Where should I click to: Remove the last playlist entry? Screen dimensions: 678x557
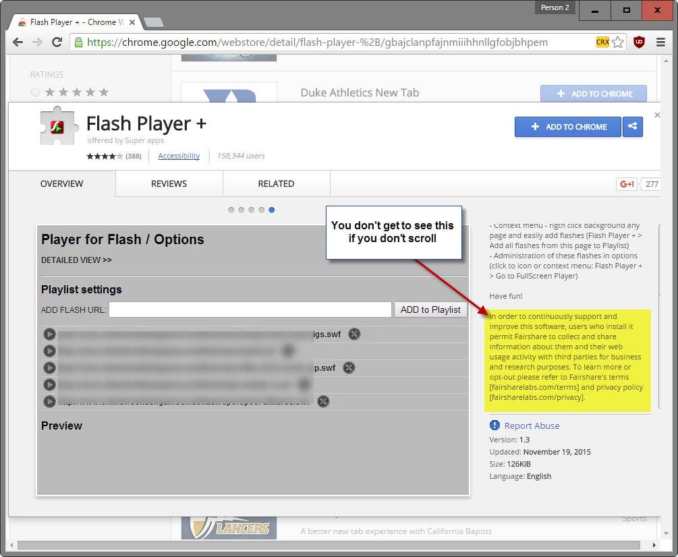(323, 401)
